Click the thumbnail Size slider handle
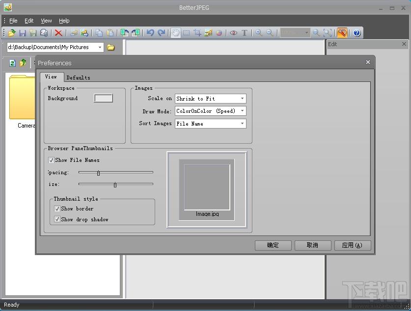 coord(115,184)
